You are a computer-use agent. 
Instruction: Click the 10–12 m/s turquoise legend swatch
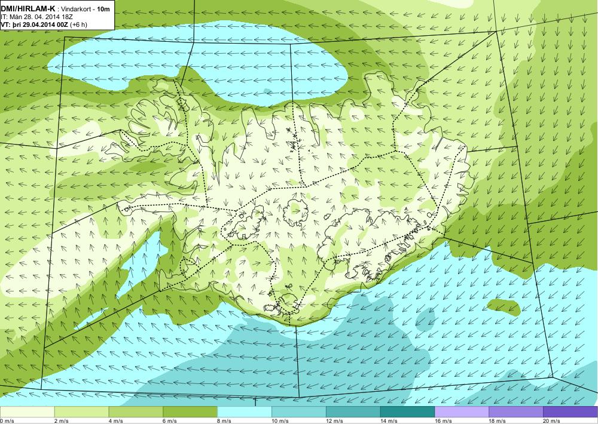click(299, 412)
